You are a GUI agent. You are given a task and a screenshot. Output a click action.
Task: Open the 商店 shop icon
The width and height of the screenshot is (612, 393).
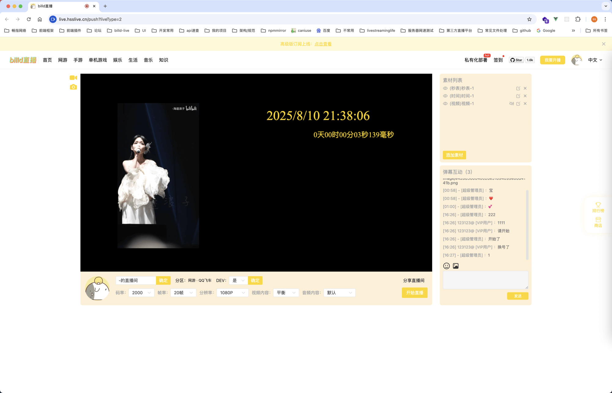click(598, 222)
